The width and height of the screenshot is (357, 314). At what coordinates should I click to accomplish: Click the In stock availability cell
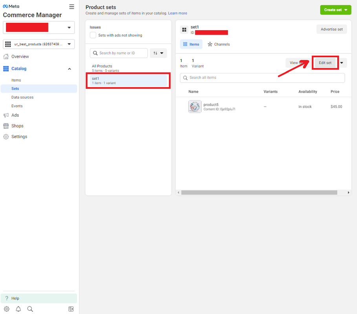[305, 106]
